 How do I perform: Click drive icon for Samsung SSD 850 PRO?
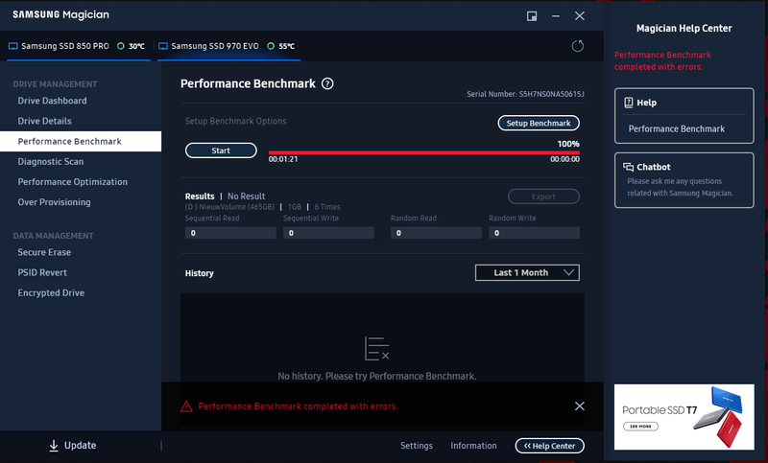(13, 46)
